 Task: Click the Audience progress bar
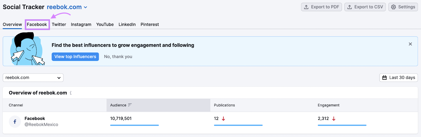tap(134, 125)
